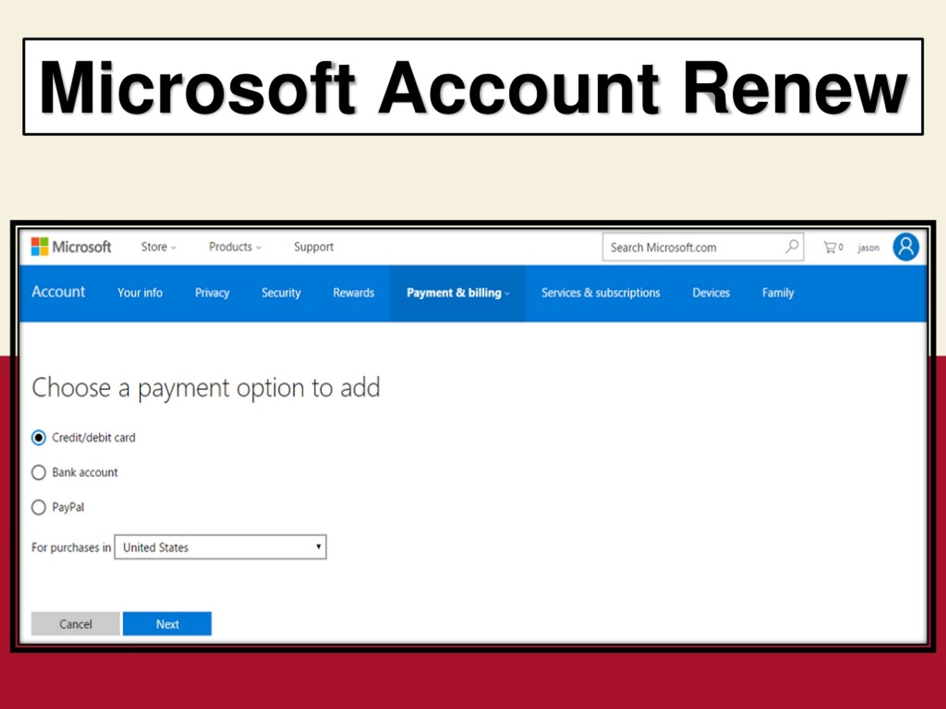
Task: Click the search magnifier icon
Action: pyautogui.click(x=792, y=247)
